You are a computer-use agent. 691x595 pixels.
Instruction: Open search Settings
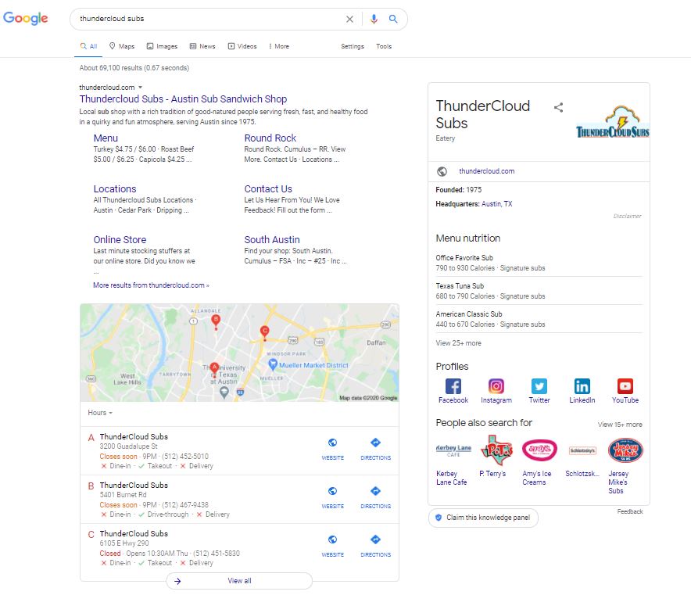352,46
